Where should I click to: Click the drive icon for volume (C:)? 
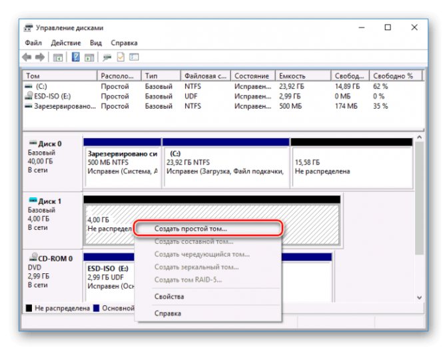[x=29, y=86]
